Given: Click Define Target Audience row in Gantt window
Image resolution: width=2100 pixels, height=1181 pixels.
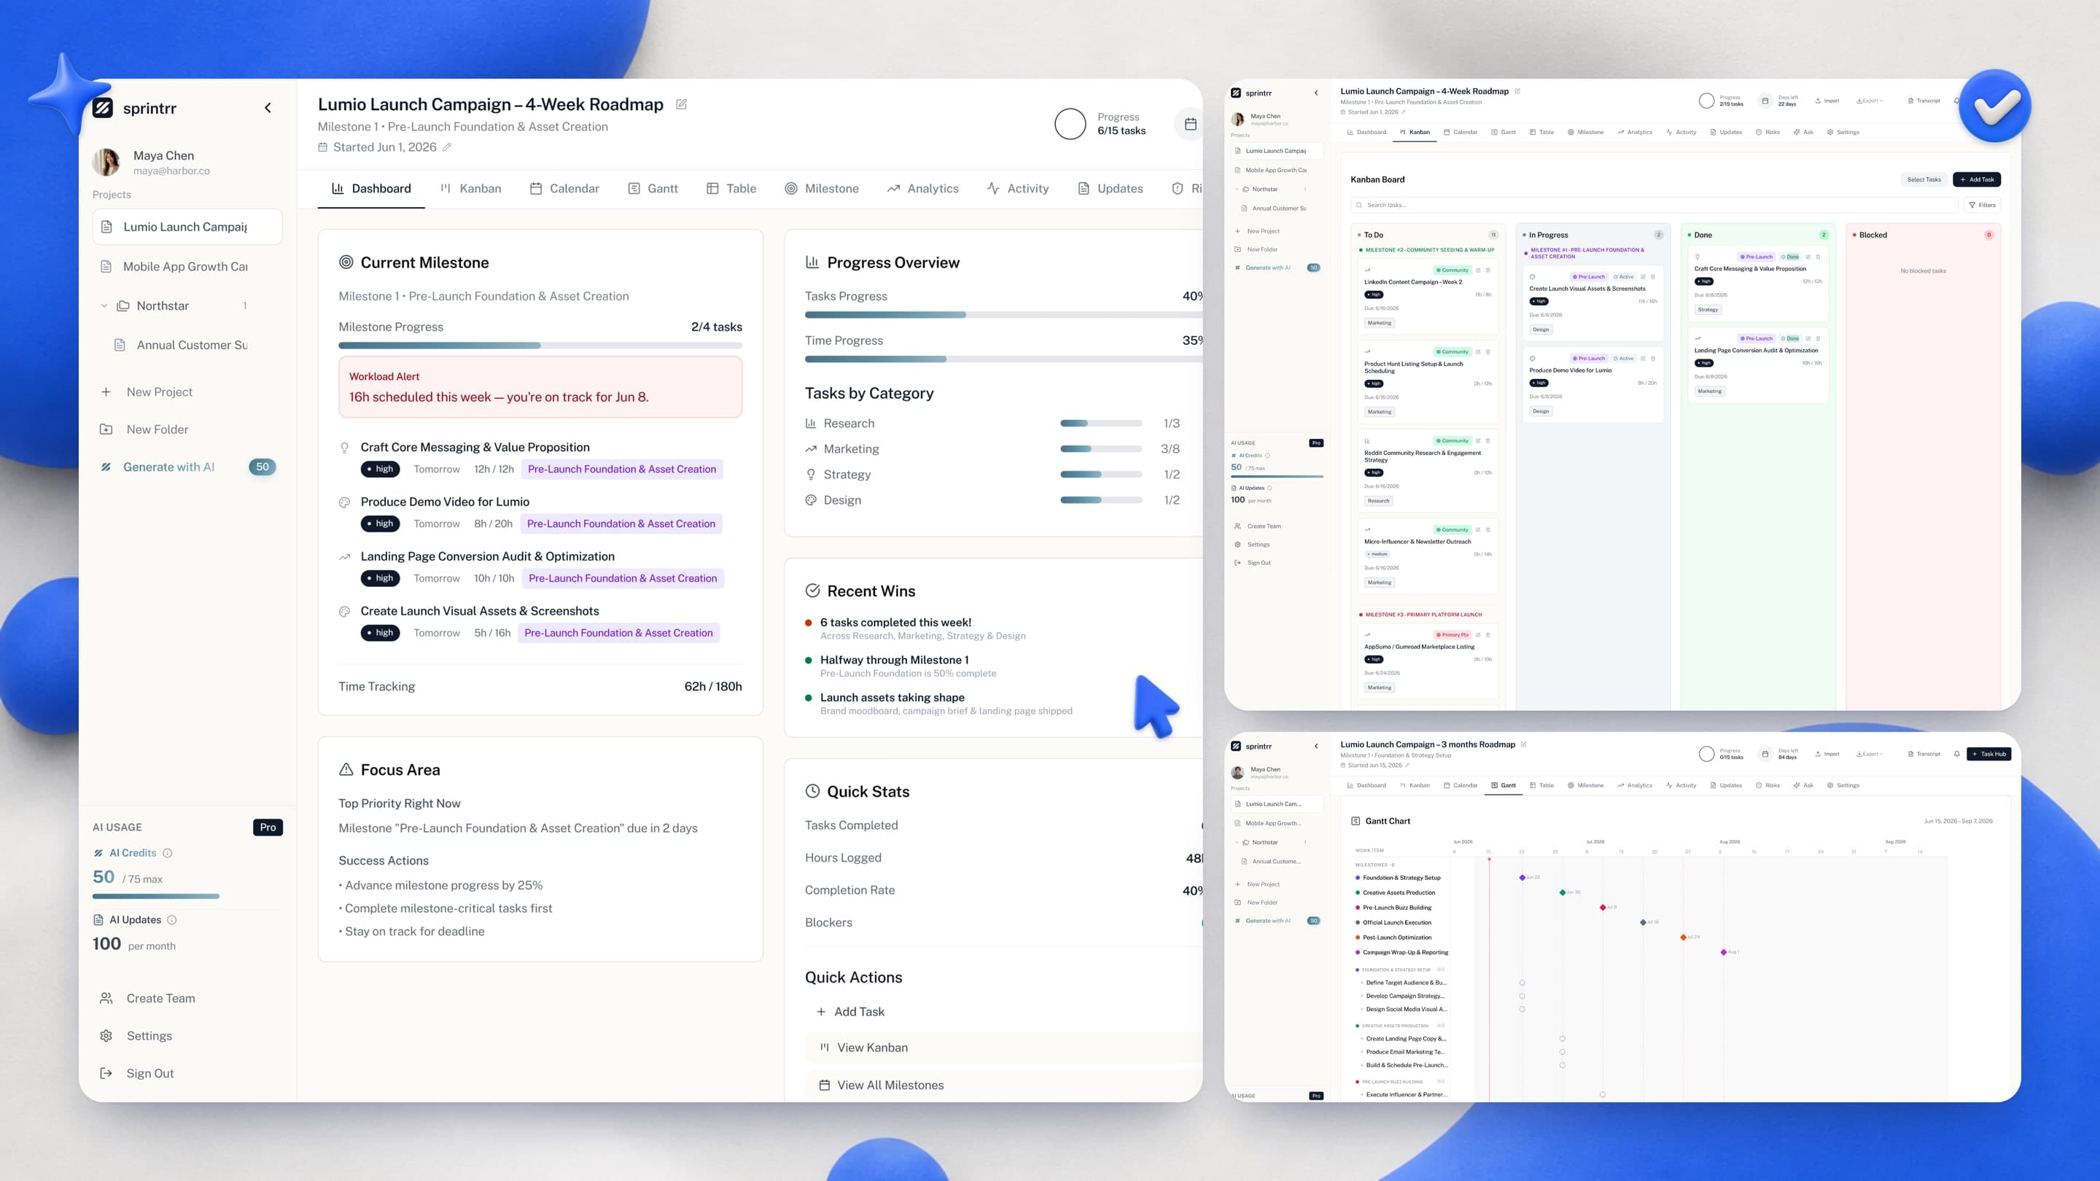Looking at the screenshot, I should (x=1405, y=983).
